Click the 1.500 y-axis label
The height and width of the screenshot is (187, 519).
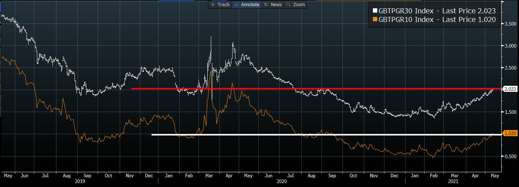coord(510,112)
